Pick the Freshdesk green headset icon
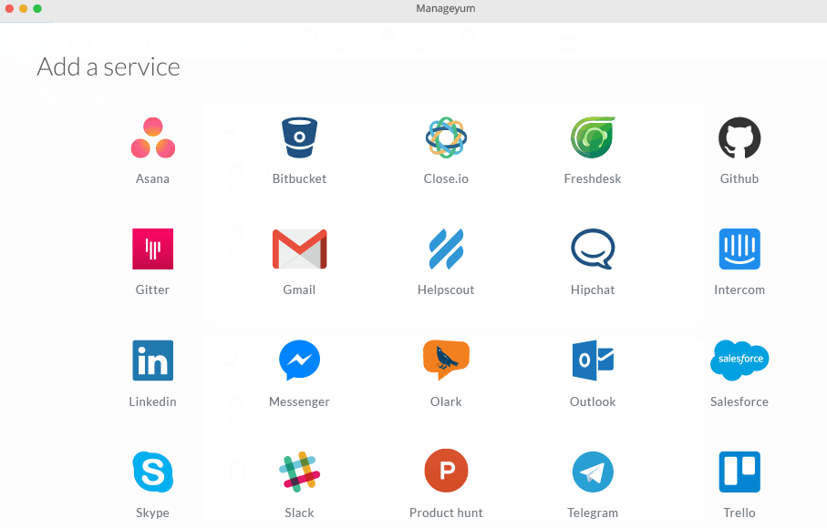Screen dimensions: 827x528 [593, 137]
